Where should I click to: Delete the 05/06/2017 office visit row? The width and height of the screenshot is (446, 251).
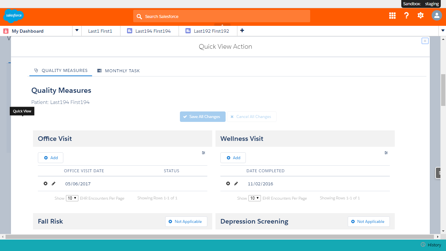pos(45,184)
